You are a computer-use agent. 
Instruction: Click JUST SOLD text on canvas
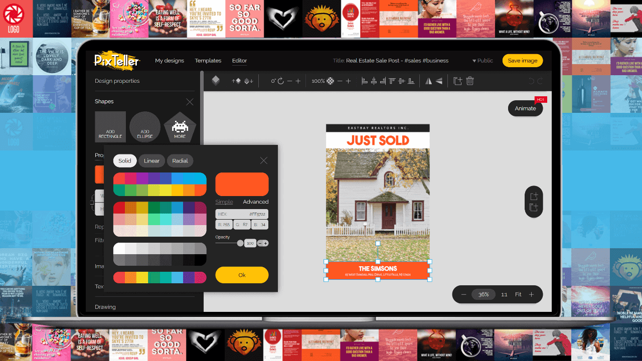pos(378,140)
